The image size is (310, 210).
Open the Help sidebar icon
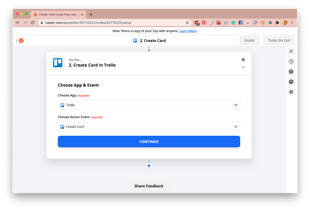tap(291, 62)
